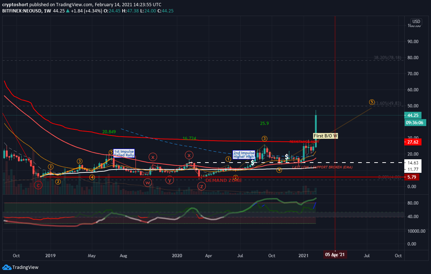Screen dimensions: 431x274
Task: Click the RESISTANCE NOW annotation
Action: click(x=304, y=141)
